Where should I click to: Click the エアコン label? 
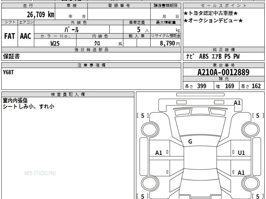pyautogui.click(x=26, y=22)
